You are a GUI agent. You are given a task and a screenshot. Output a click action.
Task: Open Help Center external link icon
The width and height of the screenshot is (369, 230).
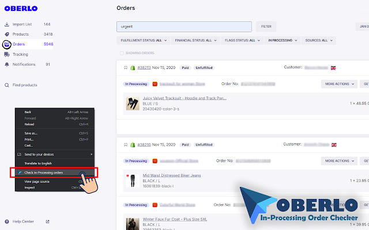(47, 221)
